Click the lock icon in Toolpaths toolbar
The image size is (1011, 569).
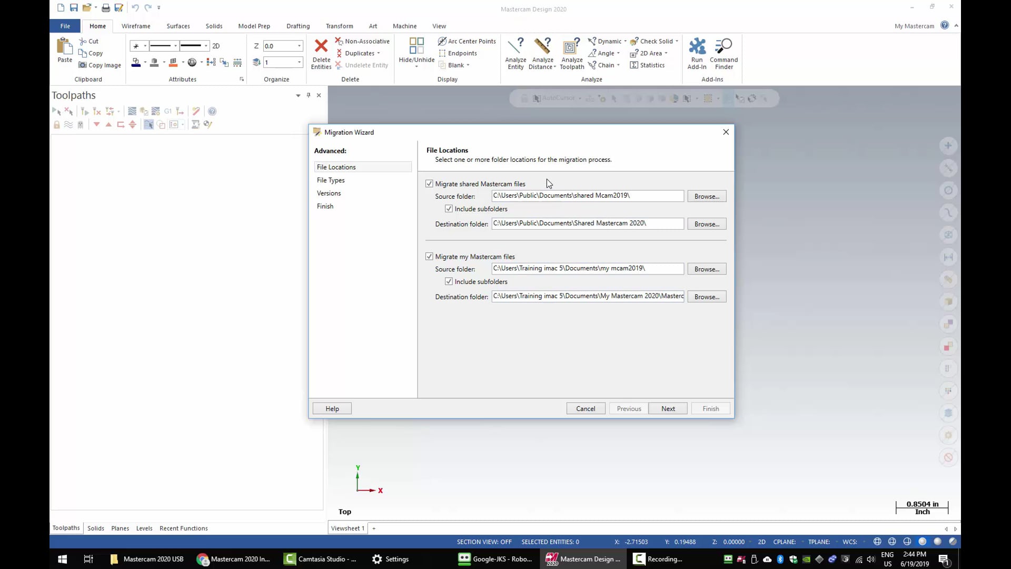[x=56, y=125]
